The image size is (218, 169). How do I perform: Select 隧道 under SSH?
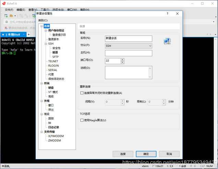(x=55, y=52)
